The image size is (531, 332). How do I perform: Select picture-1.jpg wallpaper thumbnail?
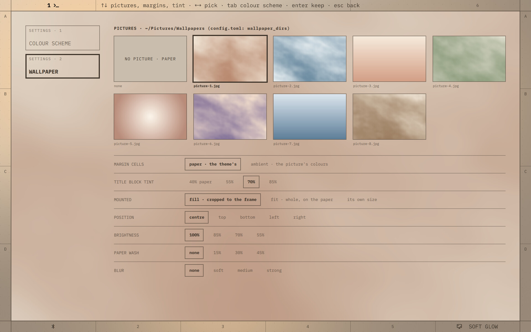tap(230, 59)
